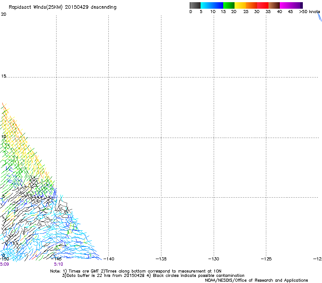Screen dimensions: 322x283
Task: Click legend tick label 40
Action: (279, 12)
